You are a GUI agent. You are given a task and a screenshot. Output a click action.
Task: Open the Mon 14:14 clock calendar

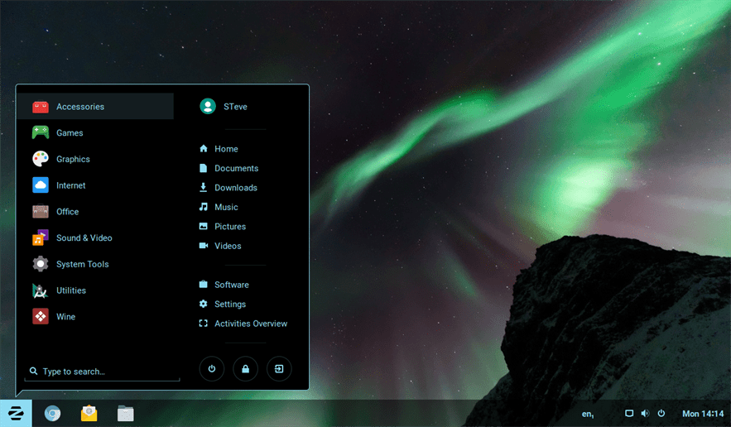[x=703, y=414]
